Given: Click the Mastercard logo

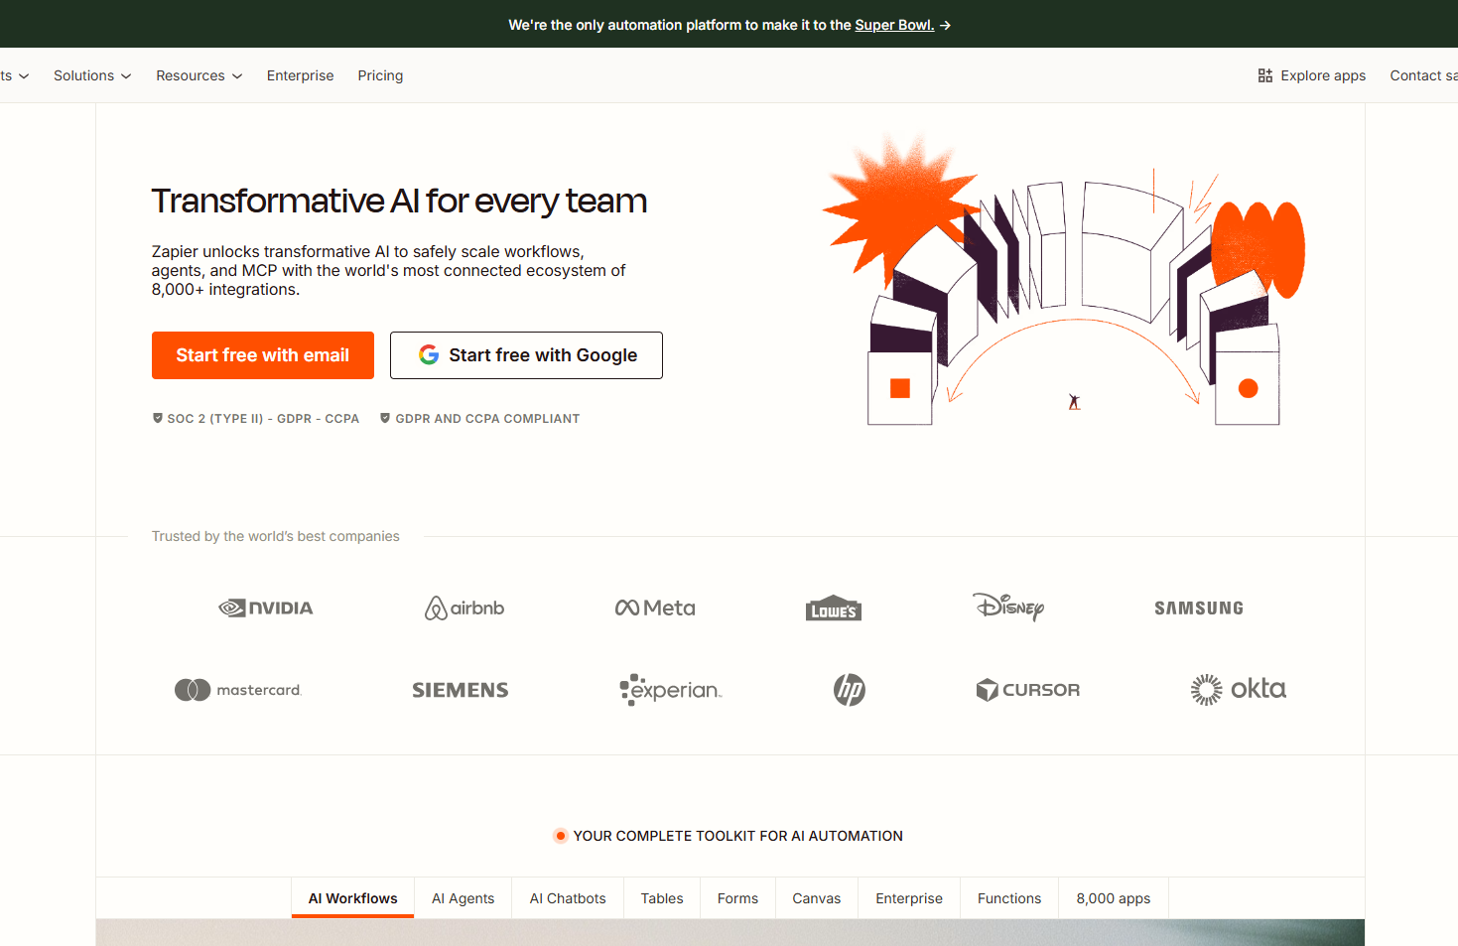Looking at the screenshot, I should coord(238,690).
